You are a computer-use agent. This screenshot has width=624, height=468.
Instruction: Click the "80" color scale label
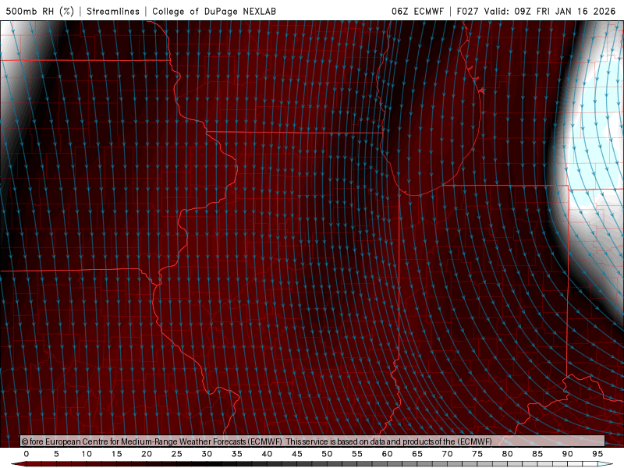[x=507, y=454]
